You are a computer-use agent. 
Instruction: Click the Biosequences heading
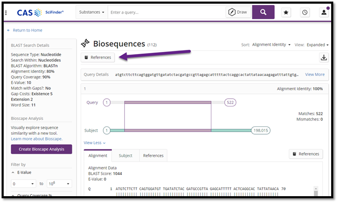[x=119, y=44]
